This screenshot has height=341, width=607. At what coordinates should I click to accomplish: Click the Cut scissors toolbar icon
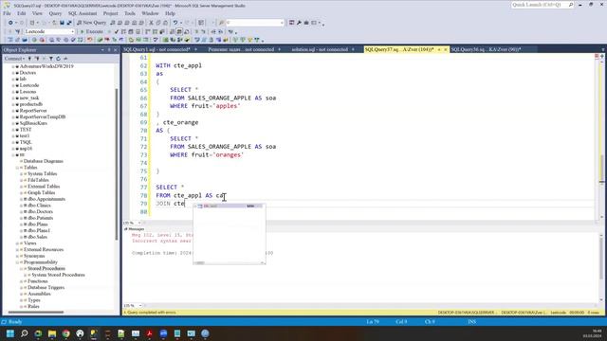pyautogui.click(x=152, y=23)
